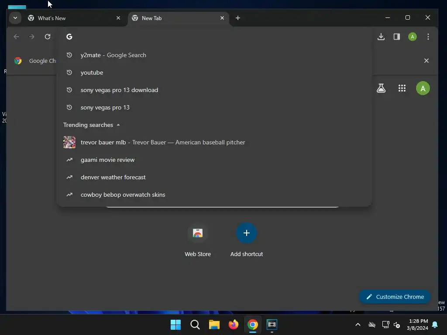Screen dimensions: 447x335
Task: Open the tab search dropdown chevron
Action: pyautogui.click(x=15, y=18)
